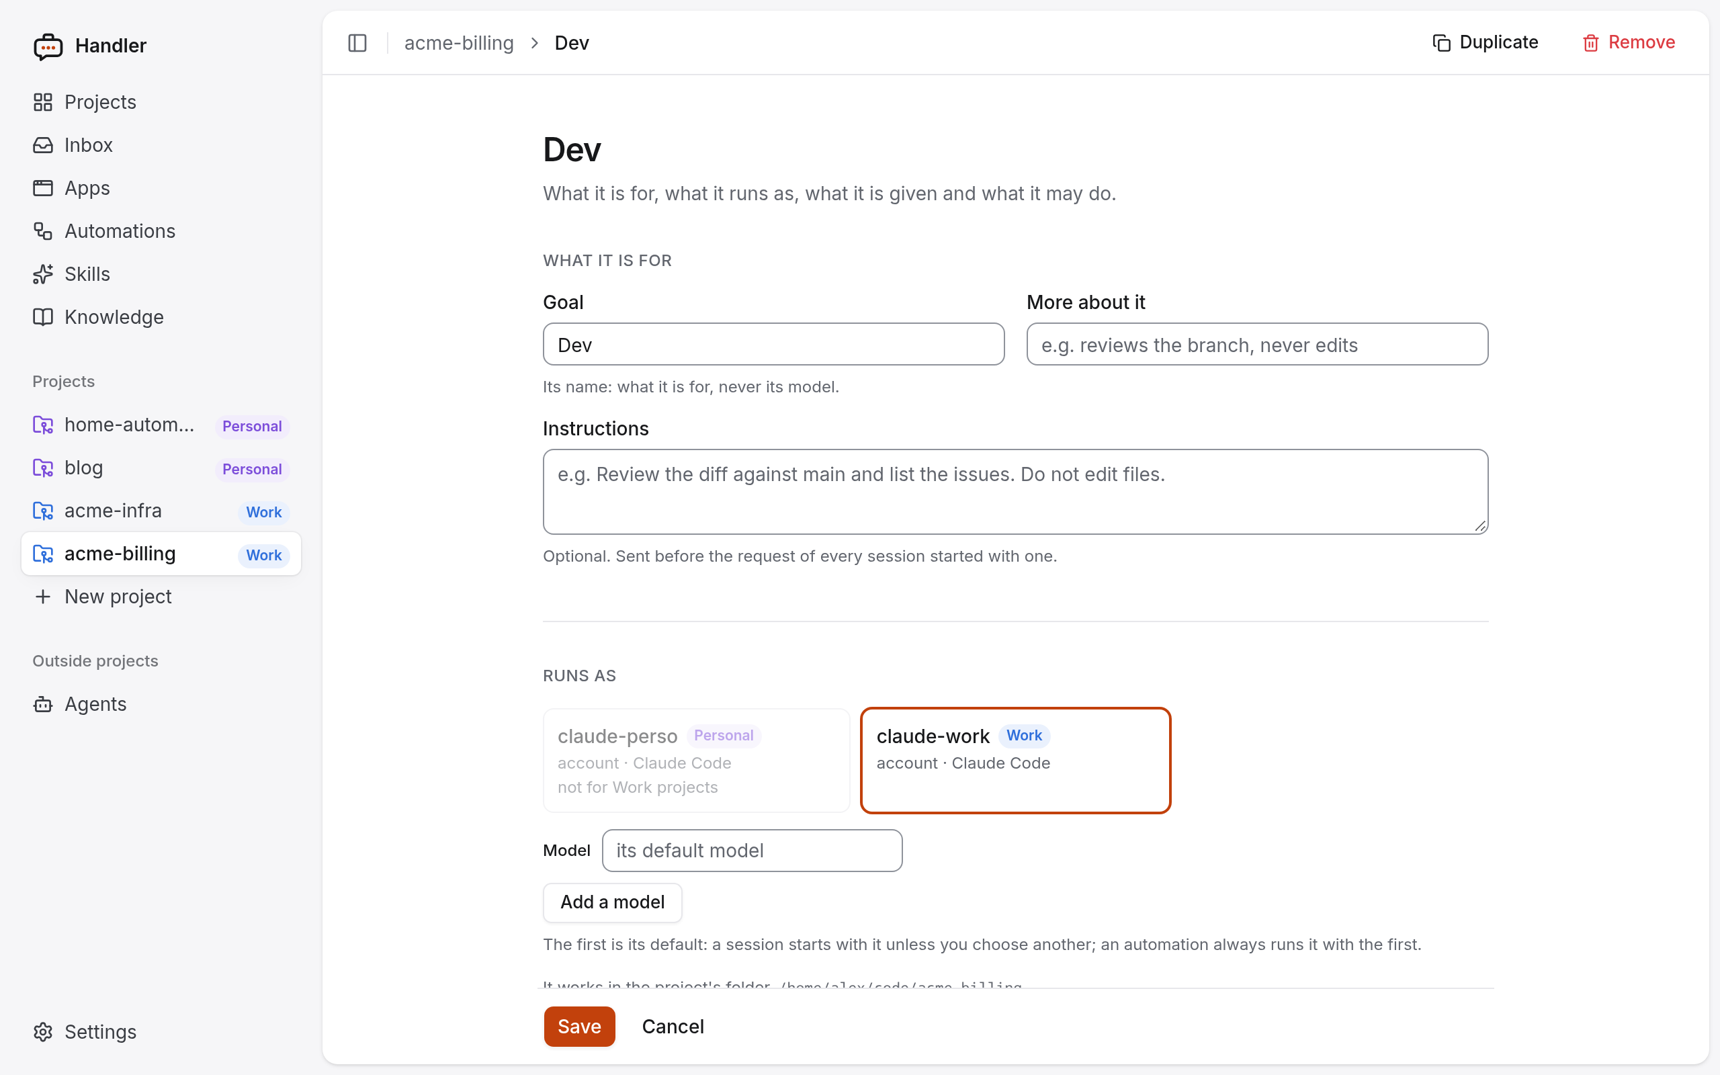Go to the Apps section
The height and width of the screenshot is (1075, 1720).
(x=161, y=188)
